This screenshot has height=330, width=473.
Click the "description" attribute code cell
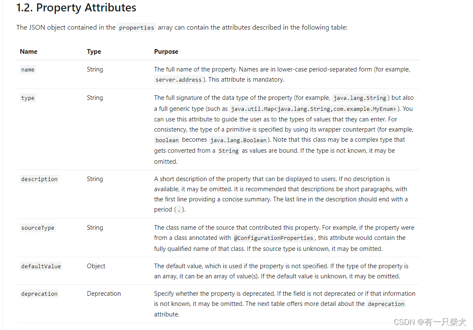pyautogui.click(x=39, y=179)
